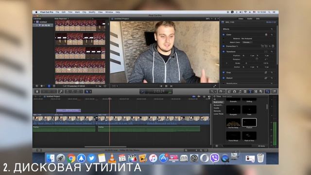Toggle the Color effect checkbox

point(224,35)
